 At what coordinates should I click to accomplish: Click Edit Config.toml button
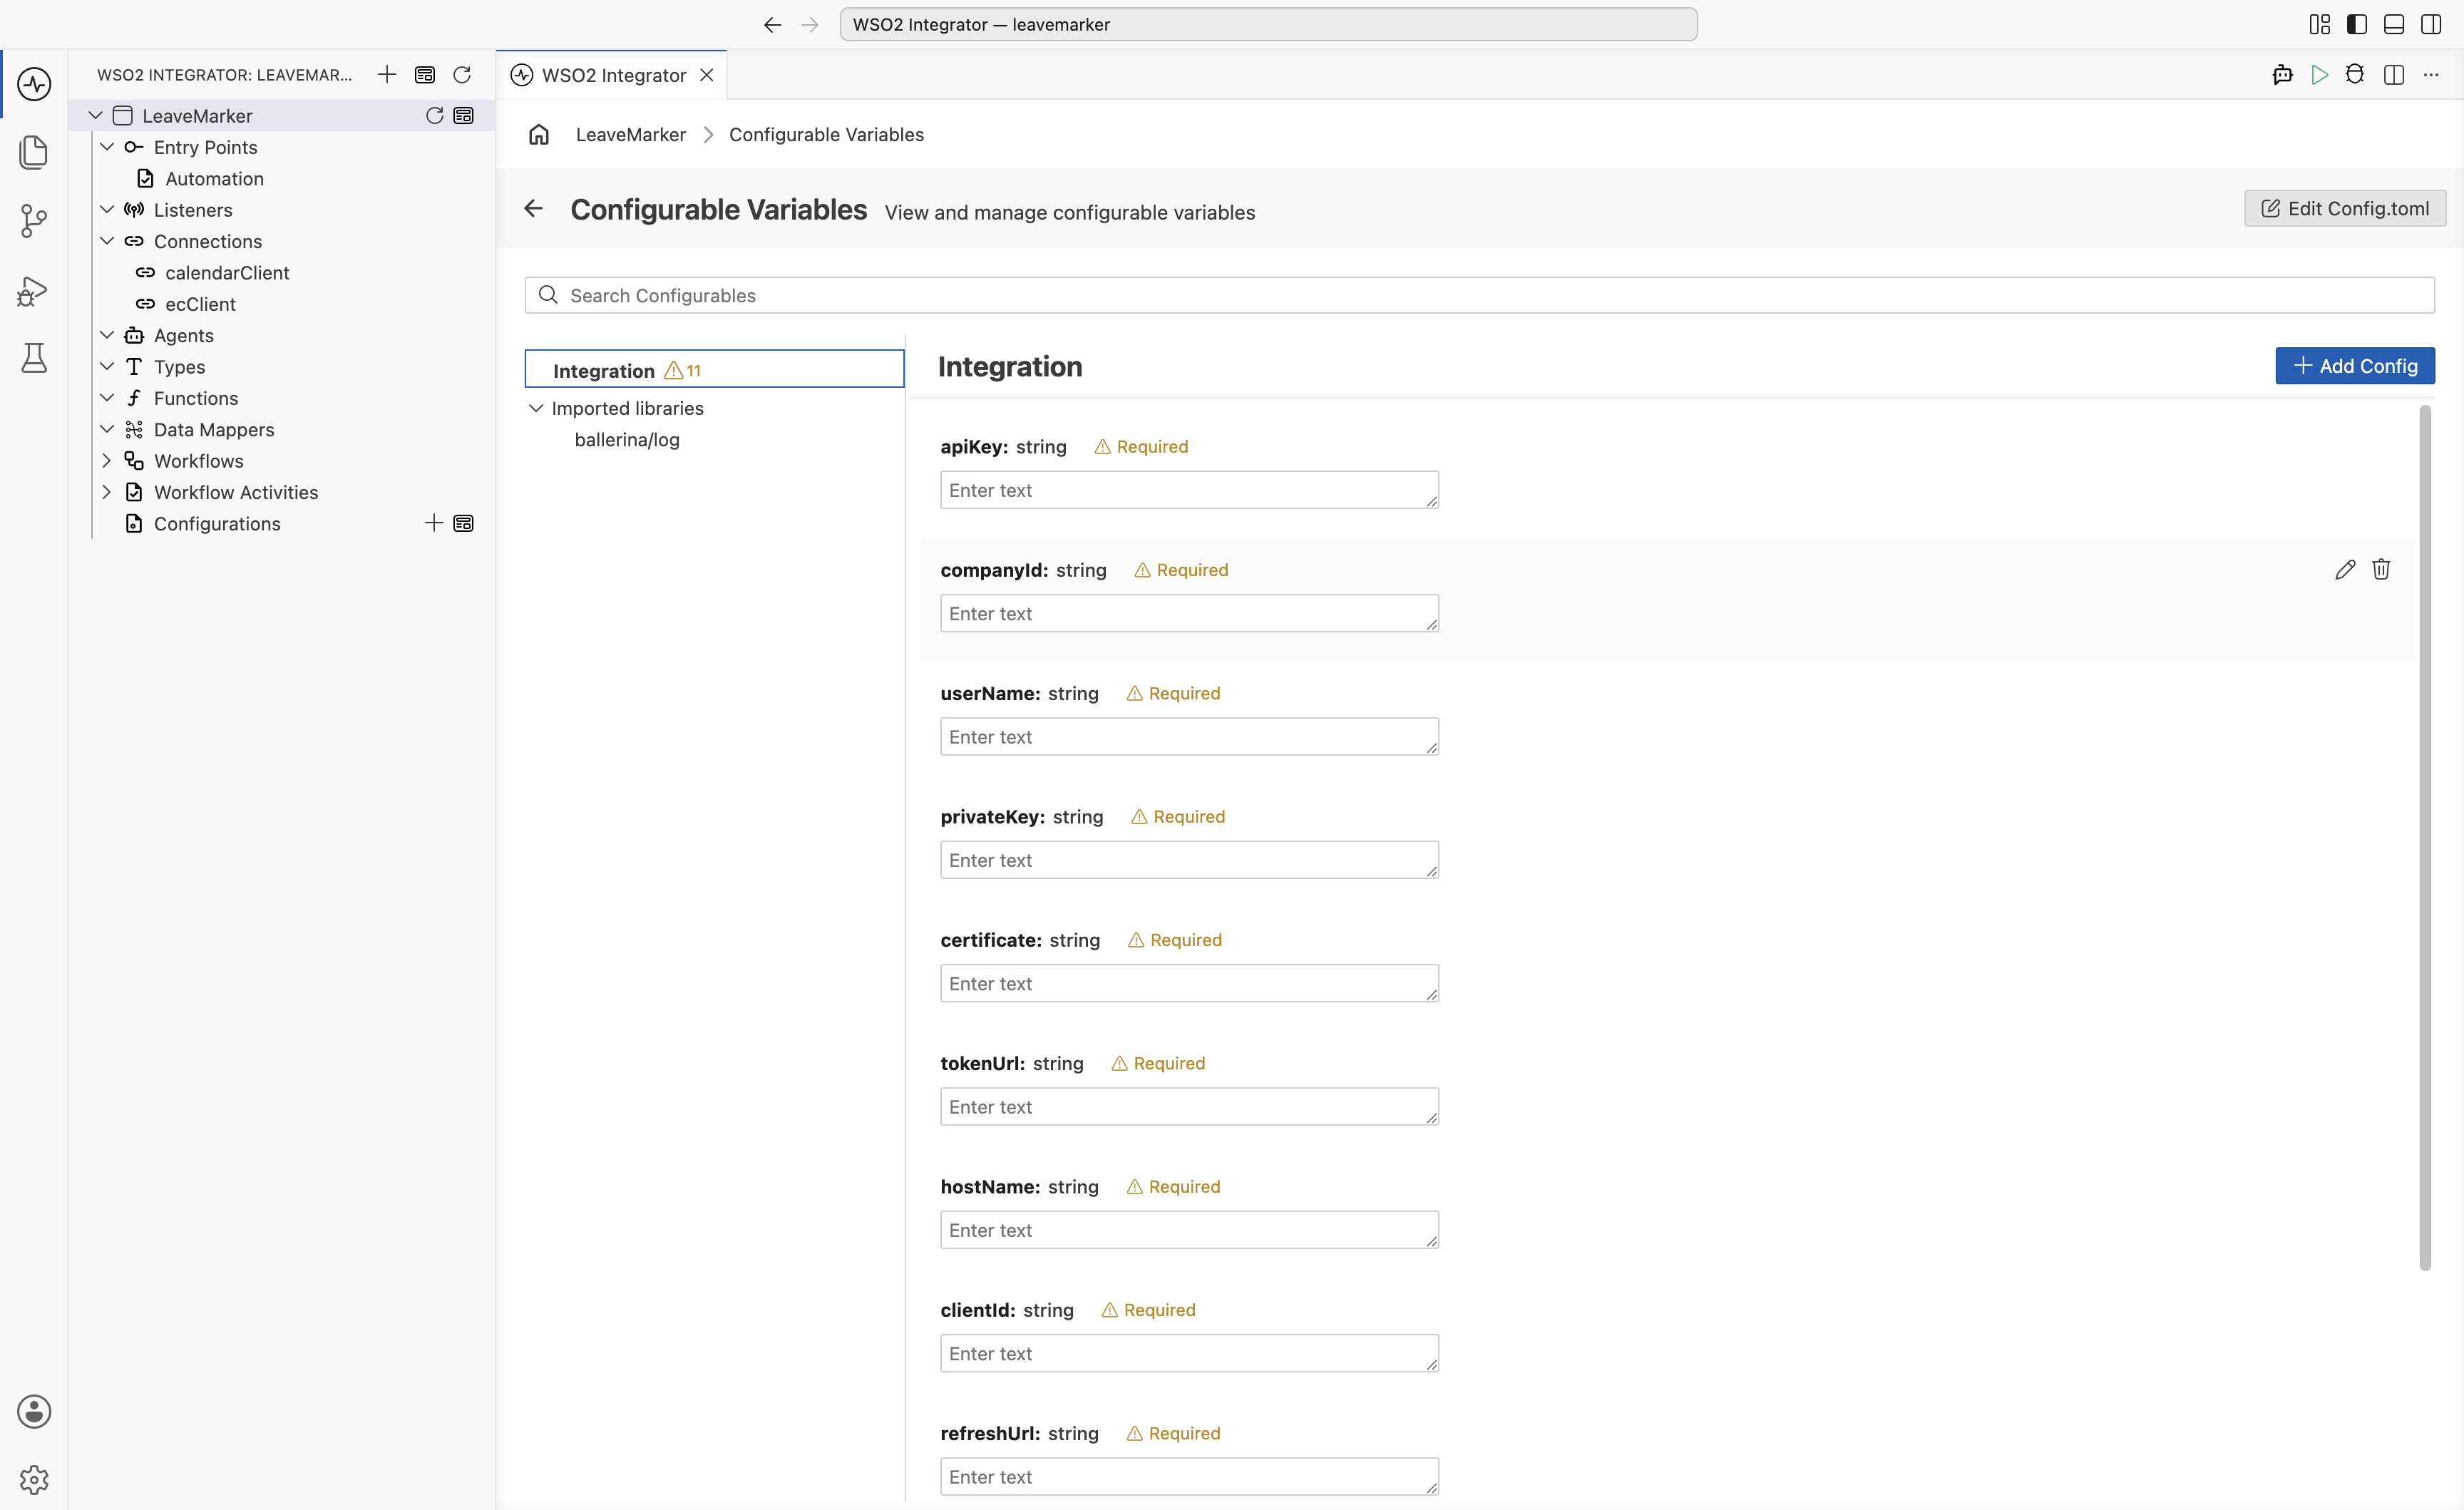coord(2344,208)
